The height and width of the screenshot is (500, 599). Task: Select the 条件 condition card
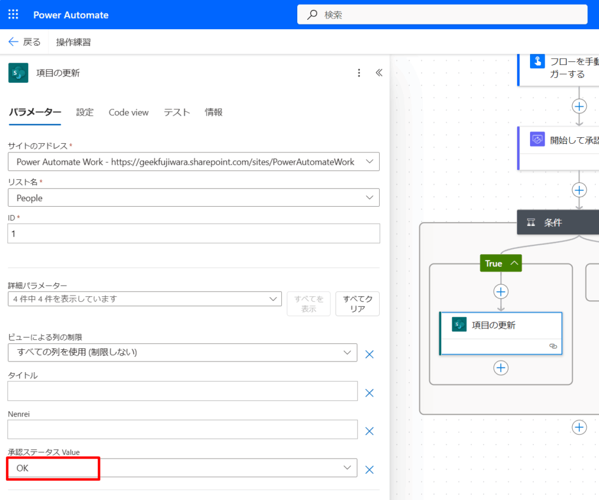click(x=558, y=223)
